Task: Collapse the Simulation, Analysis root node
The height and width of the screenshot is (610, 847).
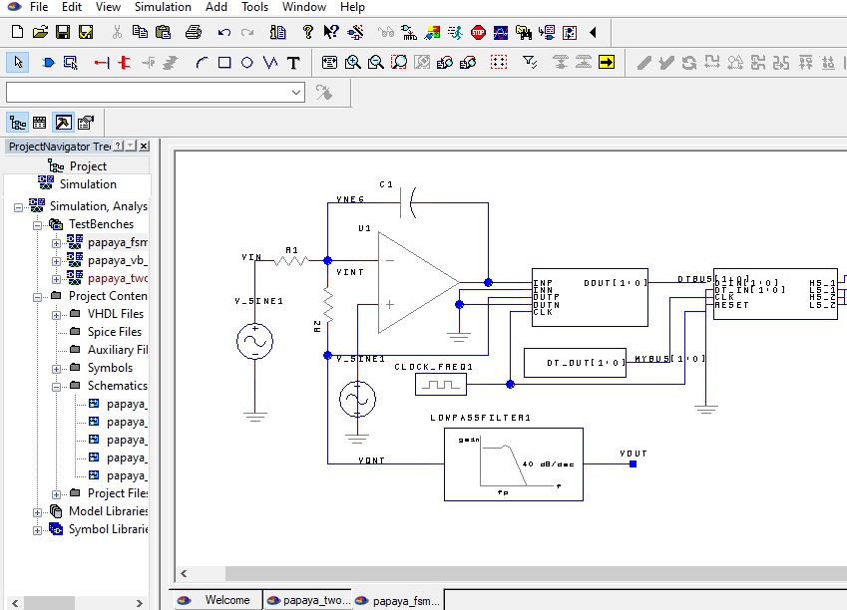Action: 18,207
